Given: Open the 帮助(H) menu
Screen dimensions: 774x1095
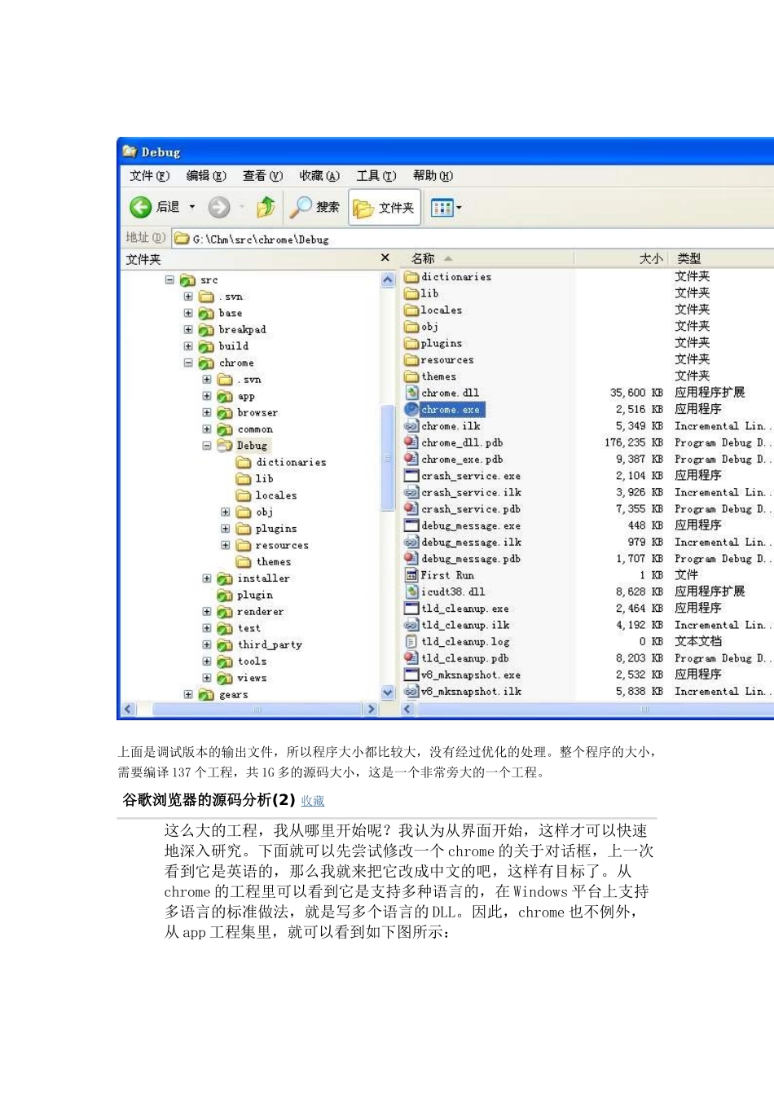Looking at the screenshot, I should pyautogui.click(x=433, y=175).
